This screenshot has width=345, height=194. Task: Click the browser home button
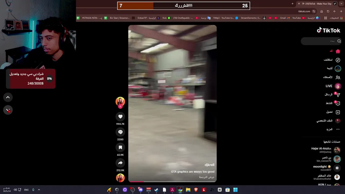(x=322, y=11)
